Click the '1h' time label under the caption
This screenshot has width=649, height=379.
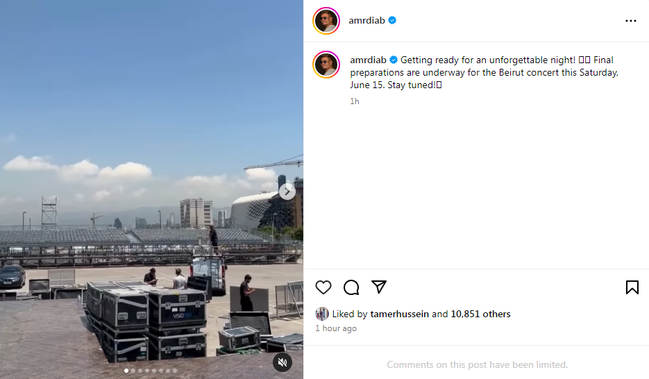pos(355,101)
